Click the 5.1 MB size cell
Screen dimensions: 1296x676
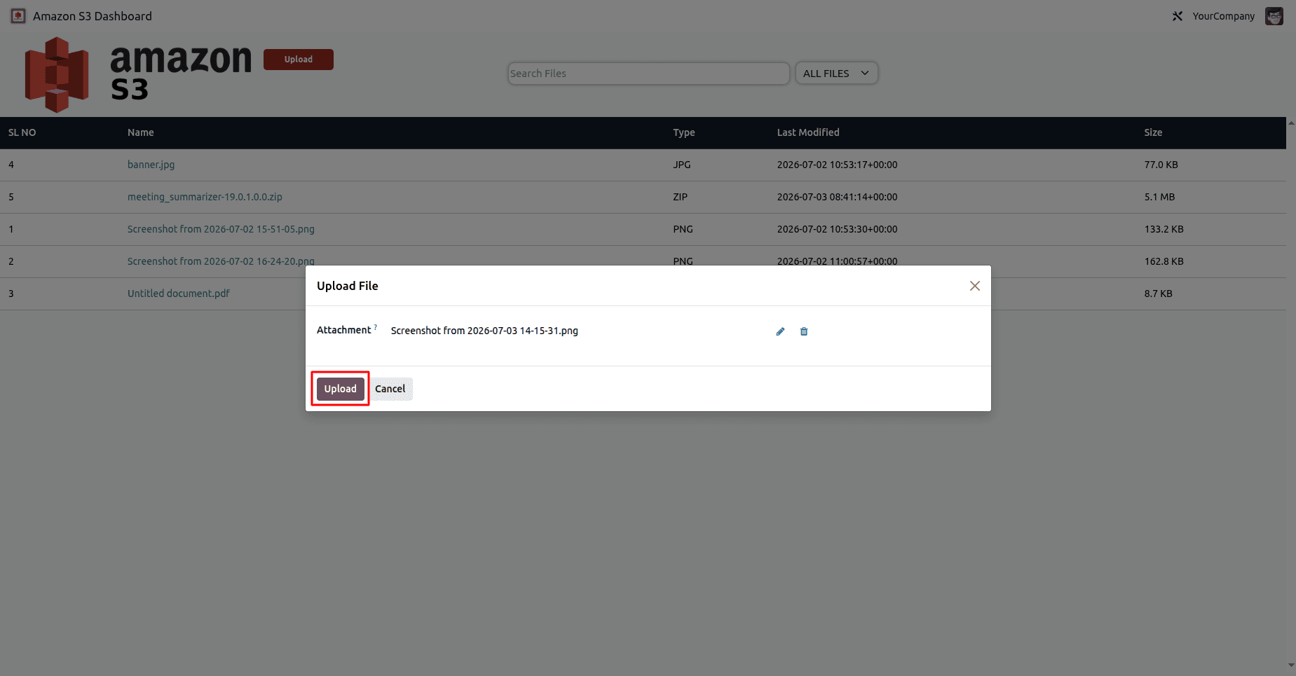pos(1159,197)
